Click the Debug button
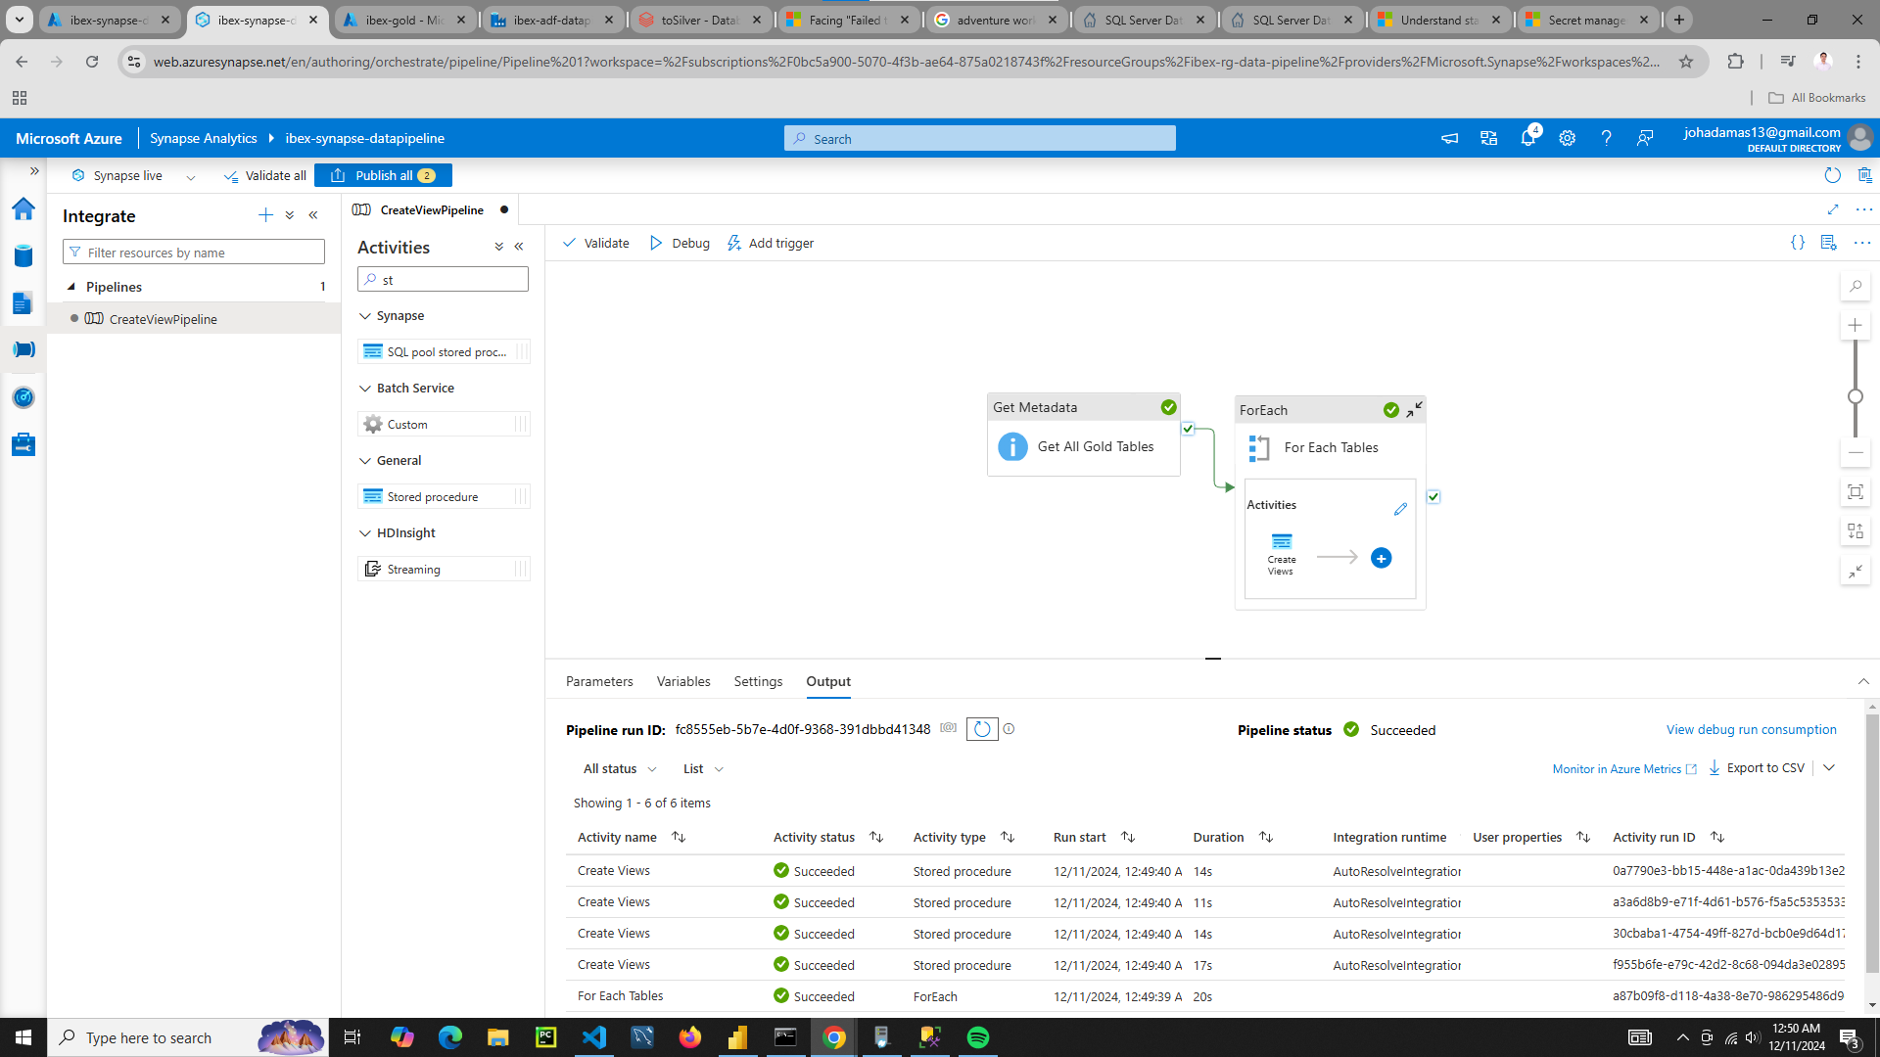1880x1057 pixels. [x=680, y=243]
